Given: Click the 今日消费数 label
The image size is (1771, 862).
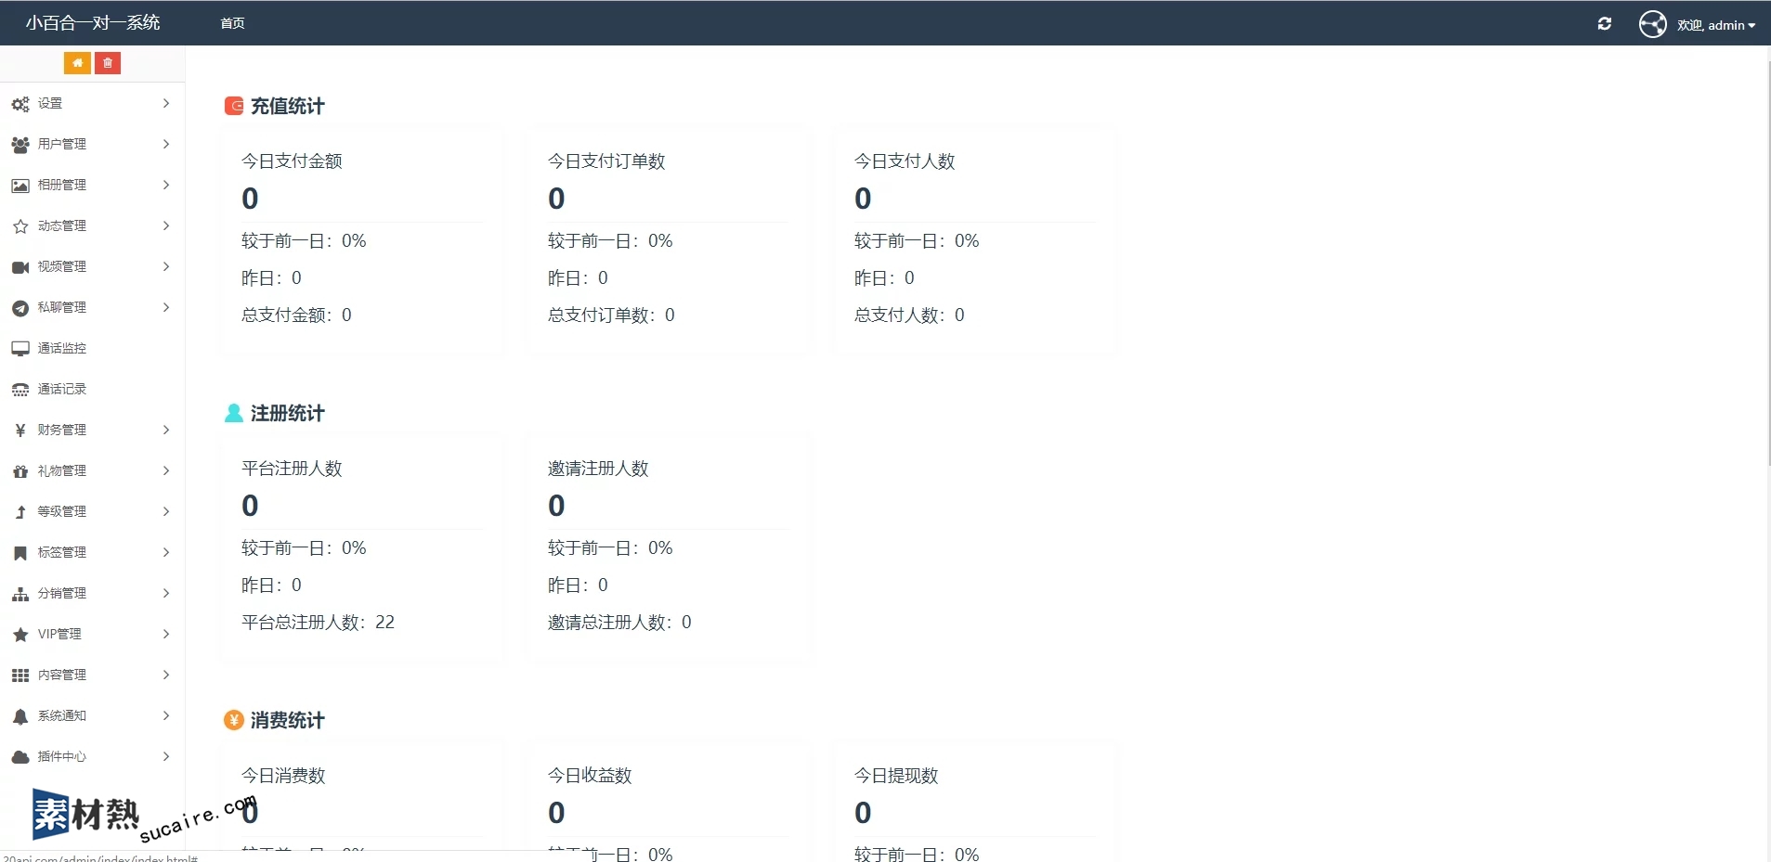Looking at the screenshot, I should [283, 776].
